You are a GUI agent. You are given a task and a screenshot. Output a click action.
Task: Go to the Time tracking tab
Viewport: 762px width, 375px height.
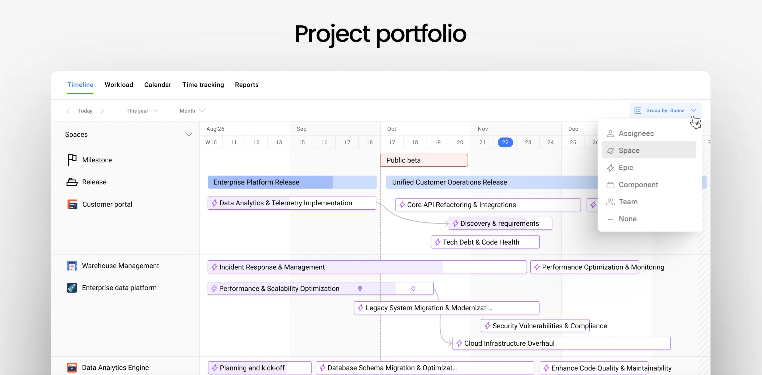click(x=203, y=85)
